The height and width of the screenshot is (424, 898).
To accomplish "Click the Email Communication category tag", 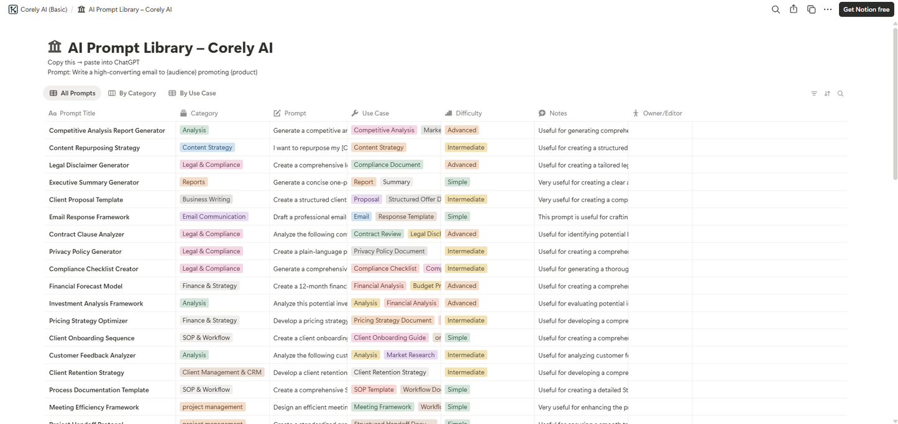I will click(x=214, y=217).
